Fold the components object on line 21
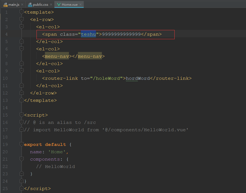246x193 pixels. (22, 159)
